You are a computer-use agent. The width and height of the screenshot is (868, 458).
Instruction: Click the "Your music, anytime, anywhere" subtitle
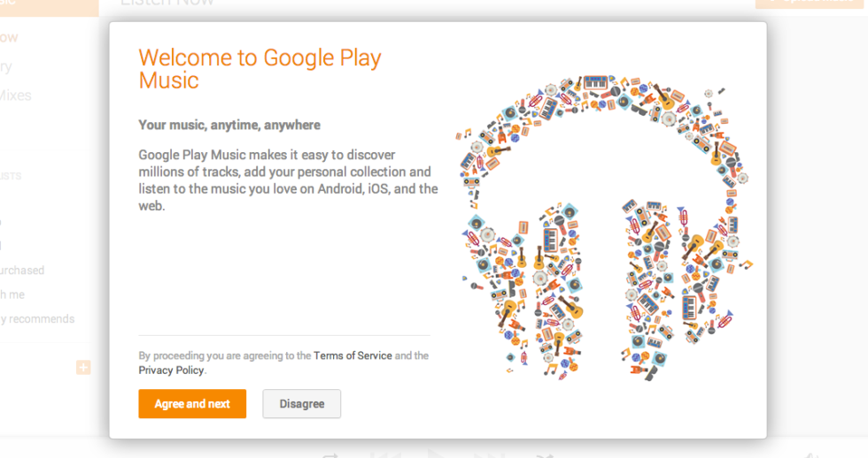229,125
